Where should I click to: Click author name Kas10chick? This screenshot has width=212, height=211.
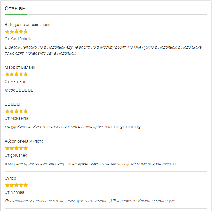[x=21, y=39]
